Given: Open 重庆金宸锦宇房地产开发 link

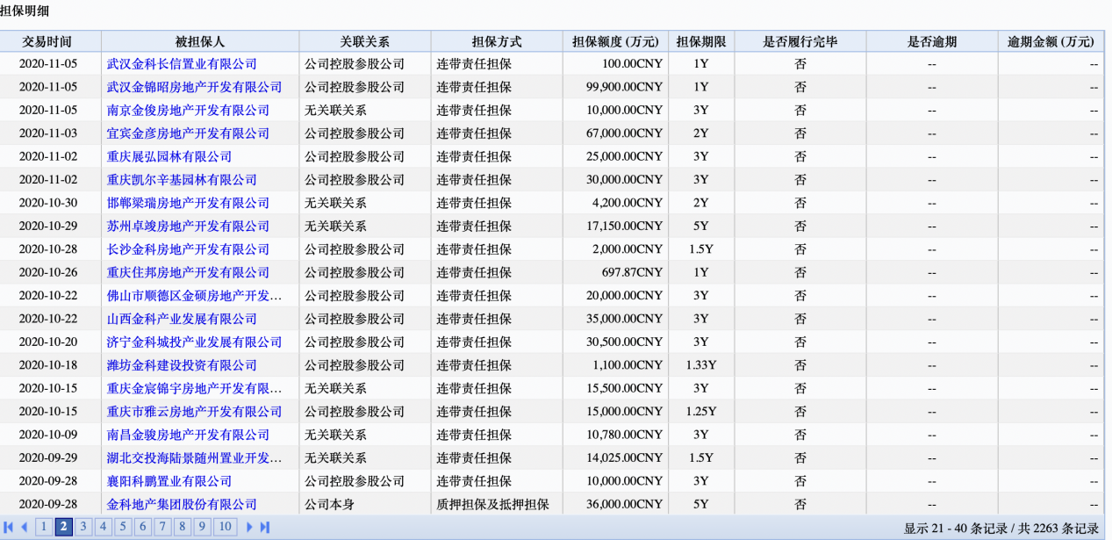Looking at the screenshot, I should click(x=194, y=388).
